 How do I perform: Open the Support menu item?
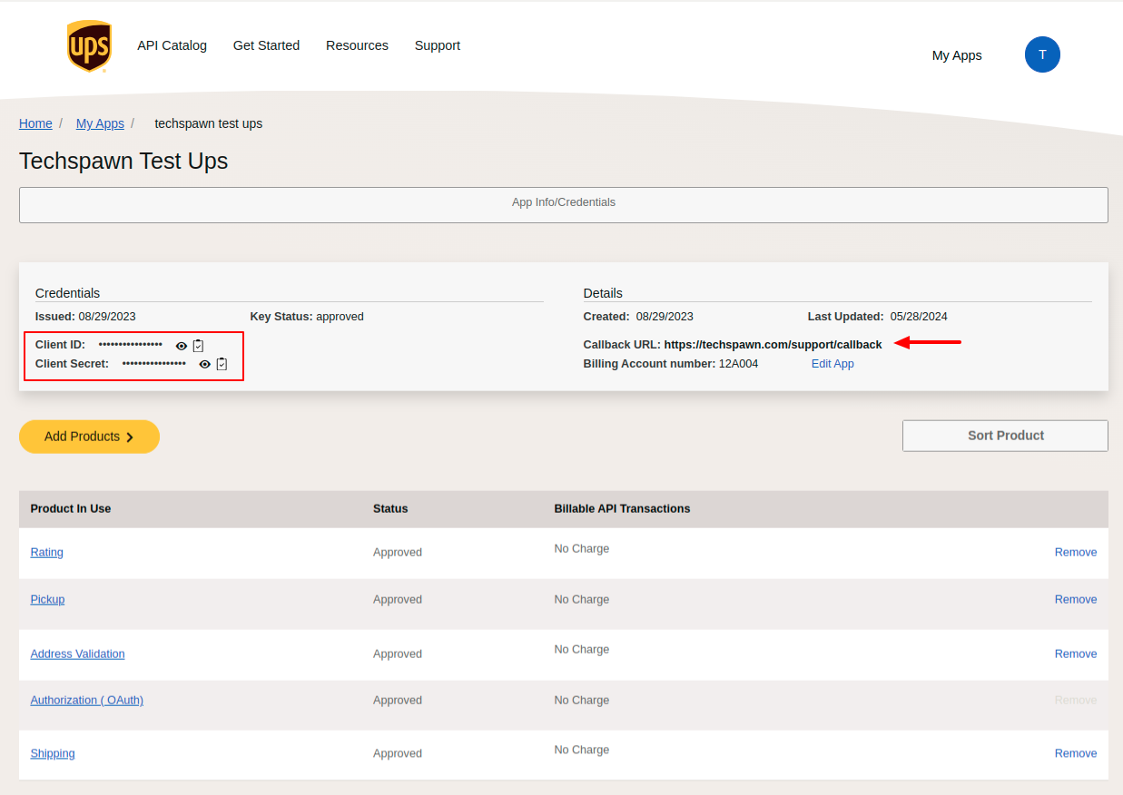(x=437, y=45)
